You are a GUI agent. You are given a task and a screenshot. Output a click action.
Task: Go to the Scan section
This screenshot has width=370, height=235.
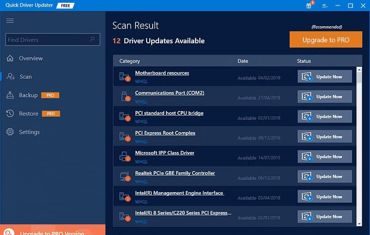pos(26,77)
